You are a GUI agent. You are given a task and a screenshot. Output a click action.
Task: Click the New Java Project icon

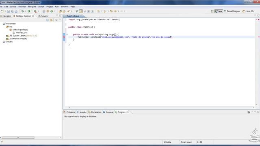click(x=44, y=11)
